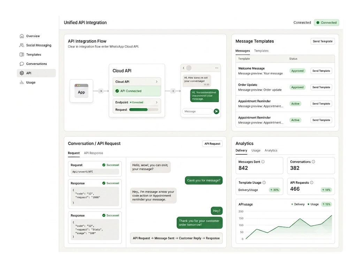
Task: Click the Delivery legend dot in API usage
Action: (x=292, y=204)
